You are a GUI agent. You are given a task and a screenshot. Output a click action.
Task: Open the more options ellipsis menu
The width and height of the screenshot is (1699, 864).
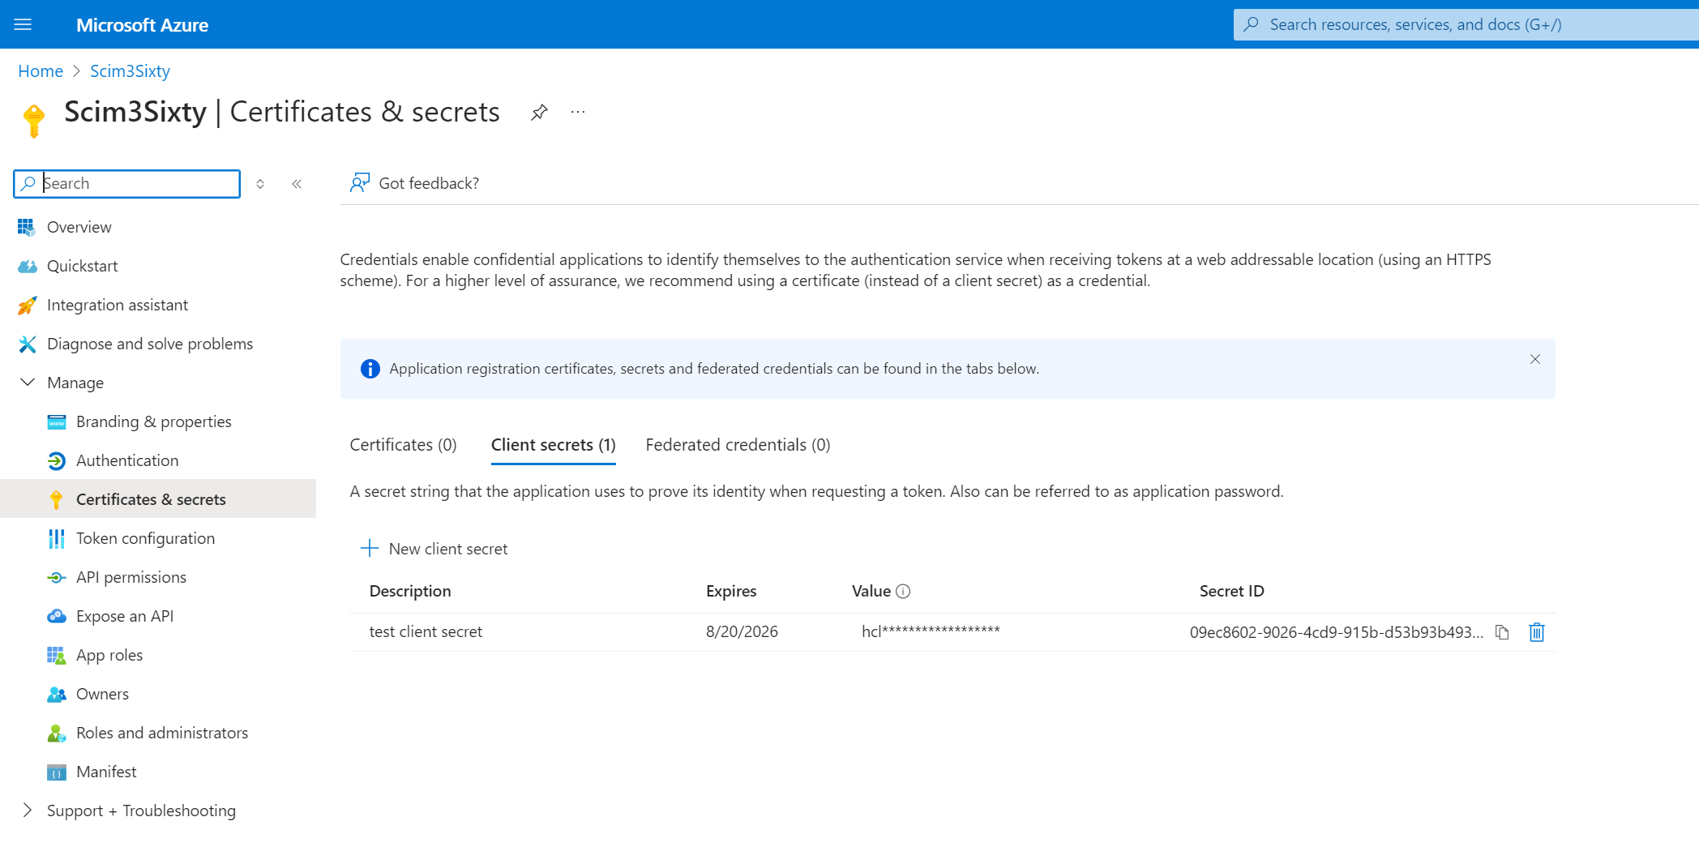coord(577,112)
